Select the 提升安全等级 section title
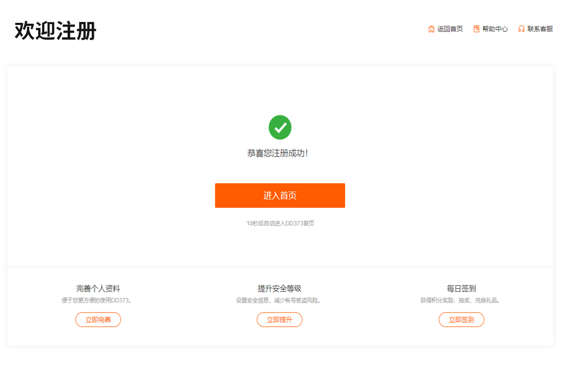This screenshot has width=561, height=385. point(279,289)
